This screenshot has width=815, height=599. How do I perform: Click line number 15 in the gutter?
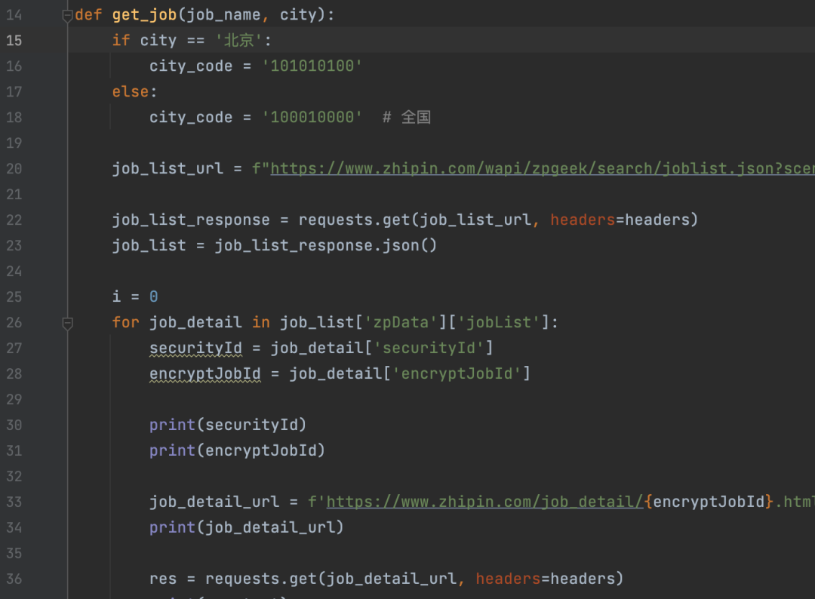click(14, 40)
